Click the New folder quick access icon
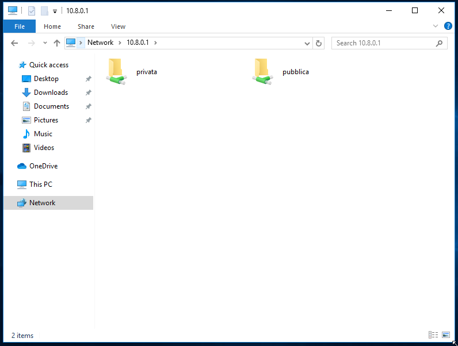This screenshot has width=458, height=346. [x=44, y=11]
